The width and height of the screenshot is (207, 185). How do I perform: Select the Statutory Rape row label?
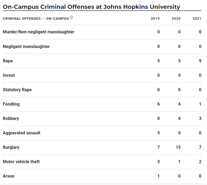[x=17, y=90]
